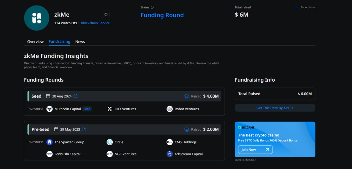Screen dimensions: 352x169
Task: Click the BC.GAME logo in the ad
Action: click(x=246, y=127)
